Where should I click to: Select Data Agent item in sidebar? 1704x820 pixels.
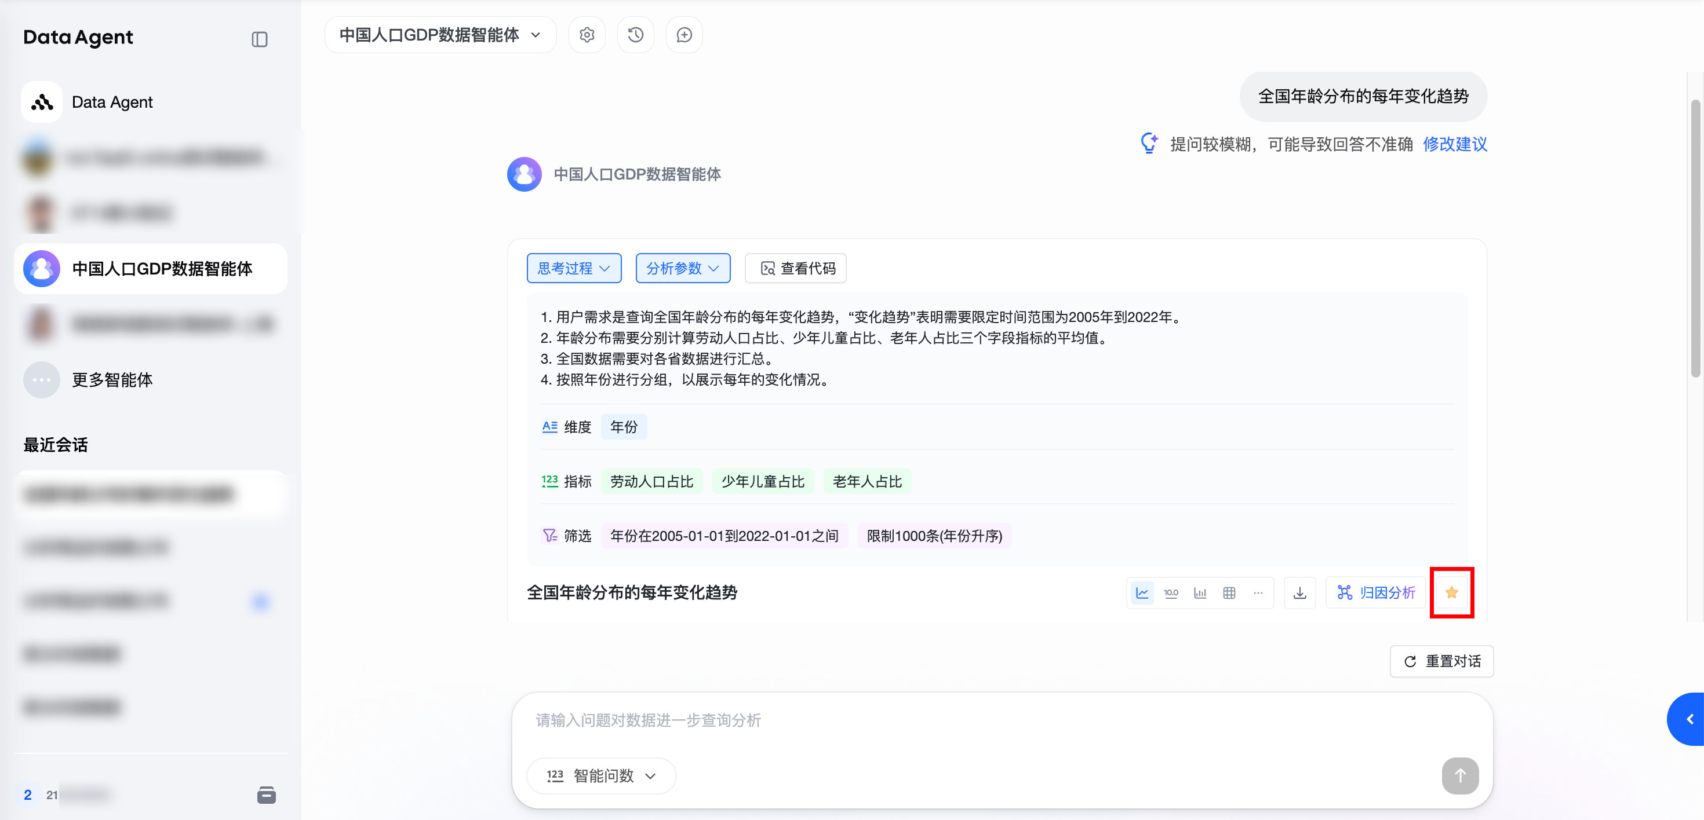tap(112, 102)
